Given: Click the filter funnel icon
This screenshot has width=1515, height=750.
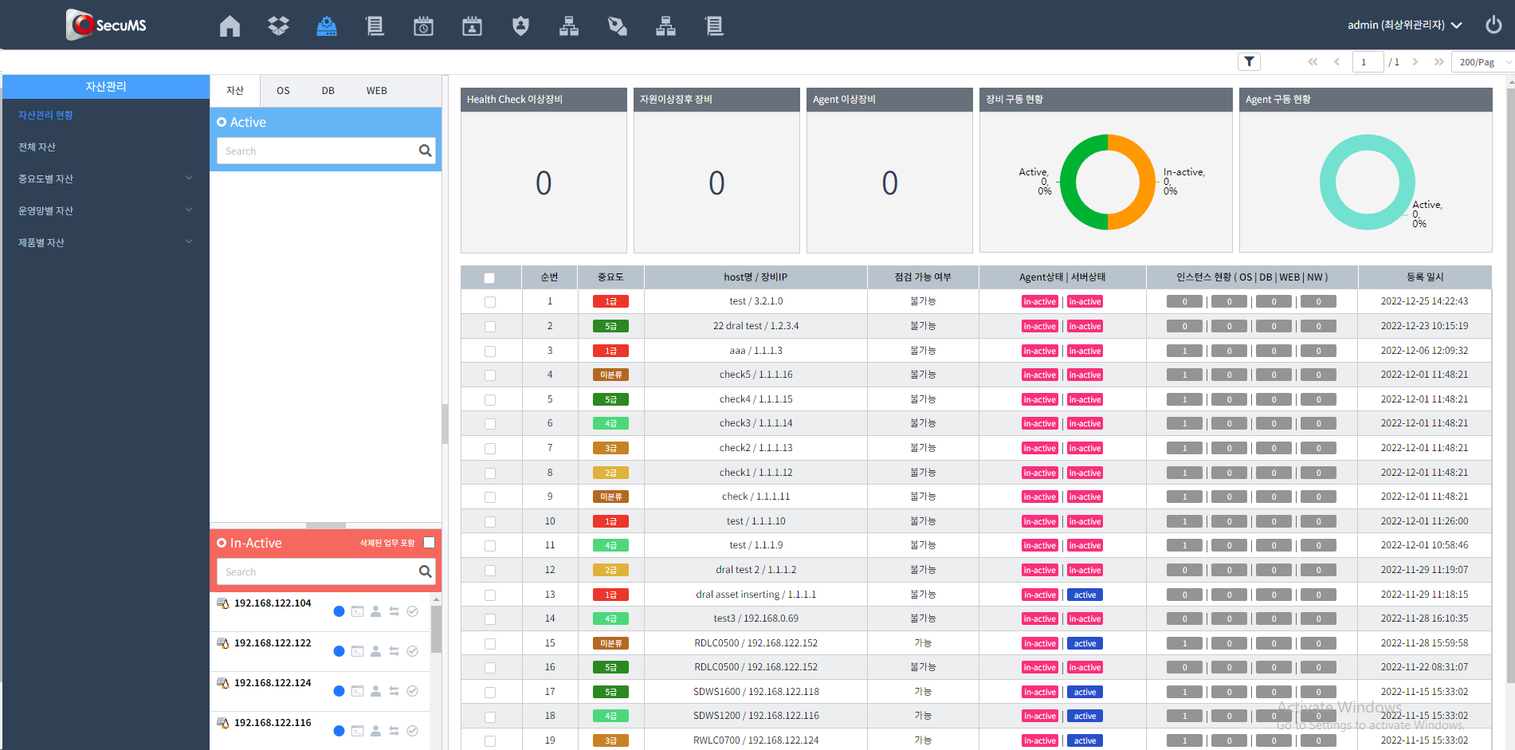Looking at the screenshot, I should click(1249, 62).
